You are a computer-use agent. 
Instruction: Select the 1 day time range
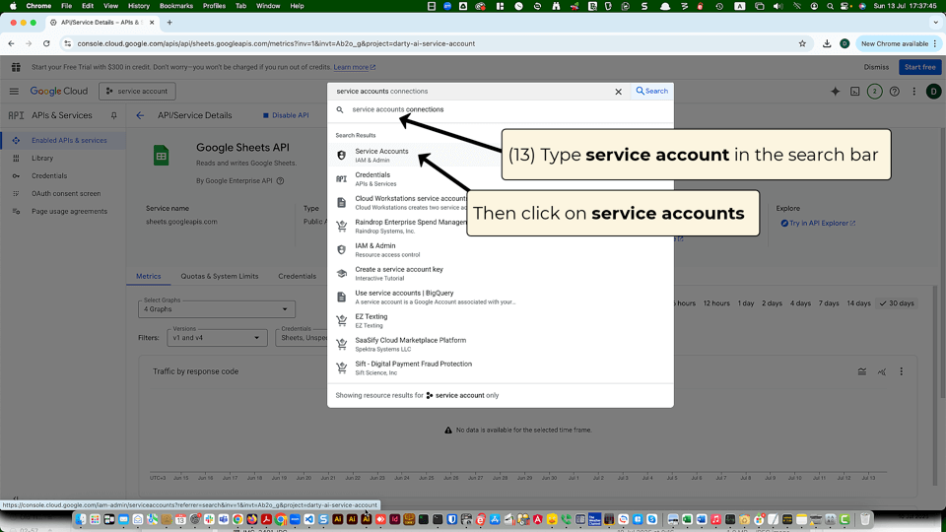coord(746,303)
